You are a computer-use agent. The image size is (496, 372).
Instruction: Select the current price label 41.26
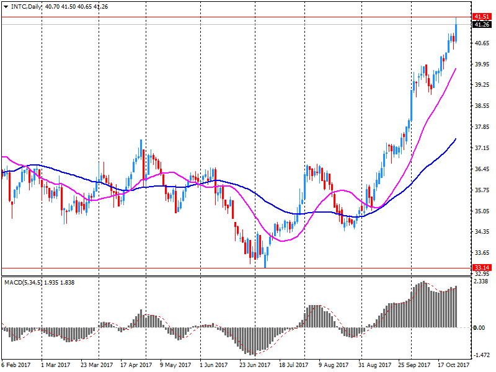pyautogui.click(x=482, y=24)
